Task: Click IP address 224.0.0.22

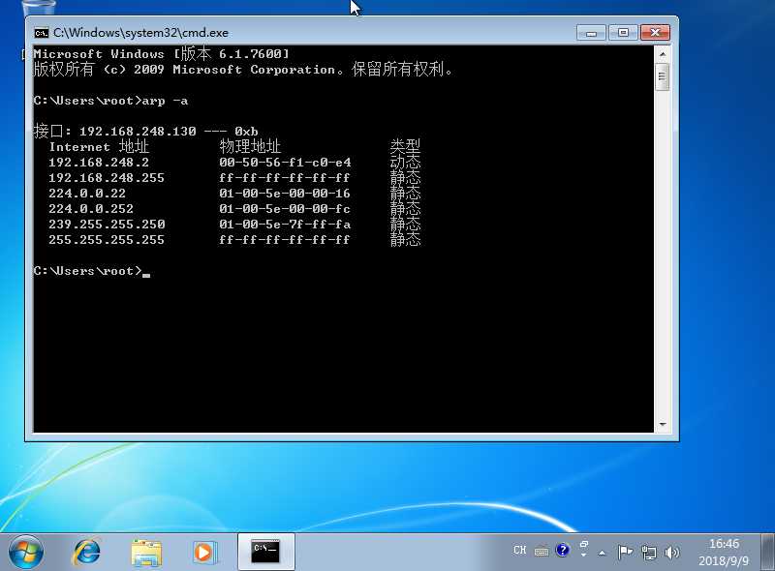Action: point(87,194)
